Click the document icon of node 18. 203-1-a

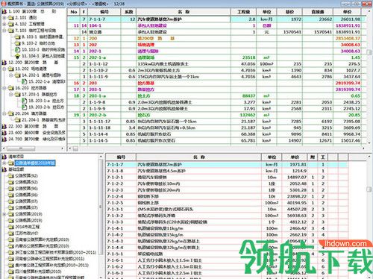pos(24,101)
